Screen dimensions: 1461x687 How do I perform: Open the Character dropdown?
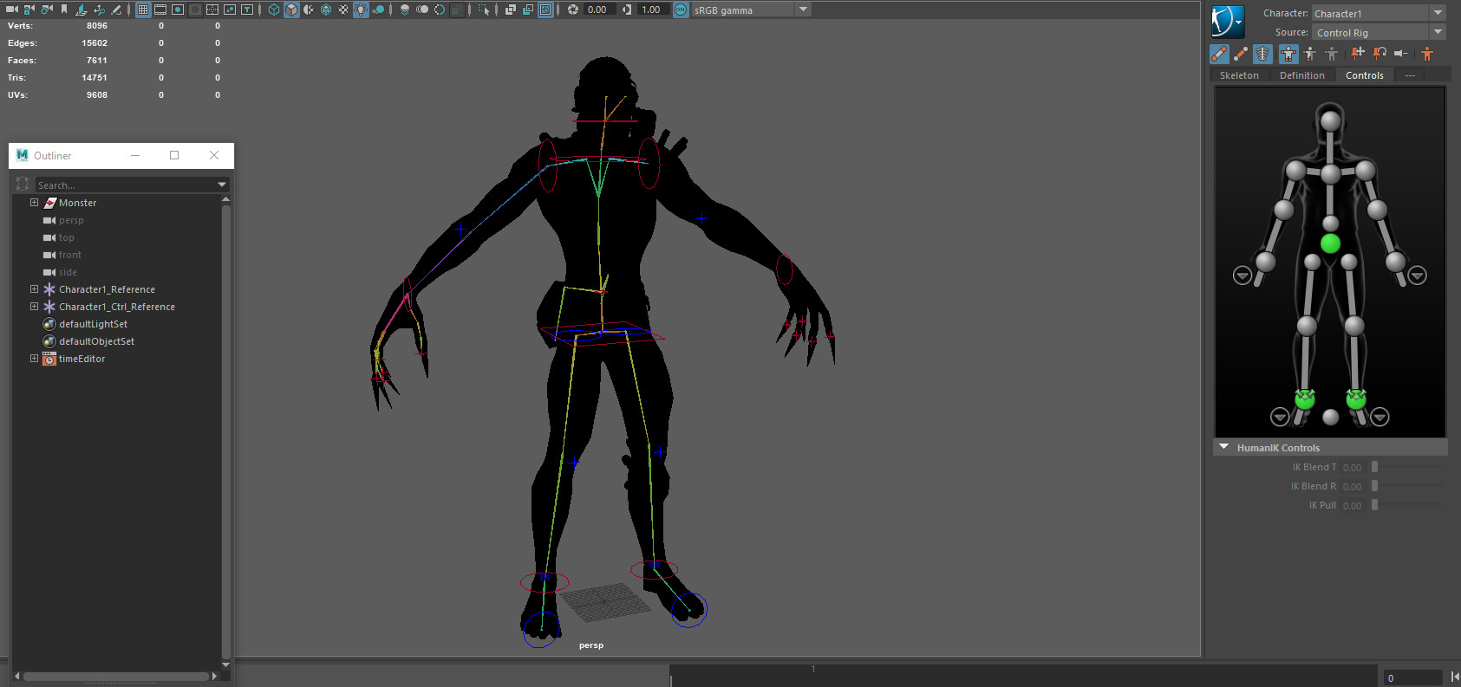[x=1378, y=13]
